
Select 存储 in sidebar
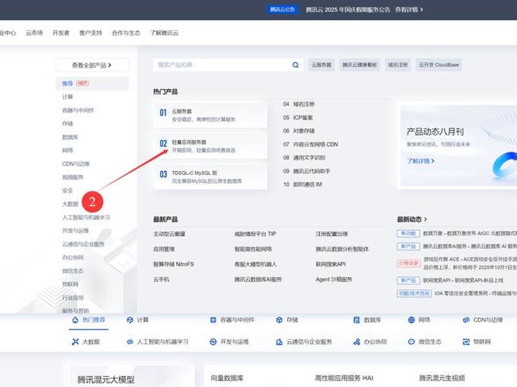tap(68, 124)
